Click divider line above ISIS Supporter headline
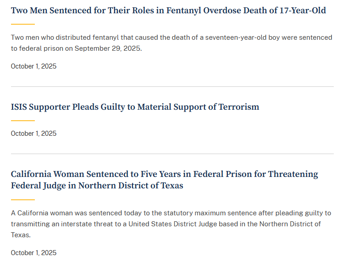The image size is (337, 267). (172, 86)
